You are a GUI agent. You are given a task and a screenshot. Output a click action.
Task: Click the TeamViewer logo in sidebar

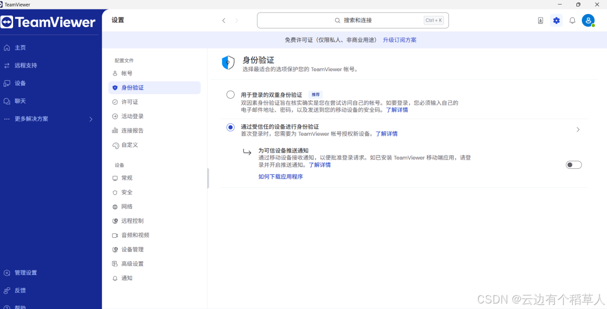coord(48,22)
